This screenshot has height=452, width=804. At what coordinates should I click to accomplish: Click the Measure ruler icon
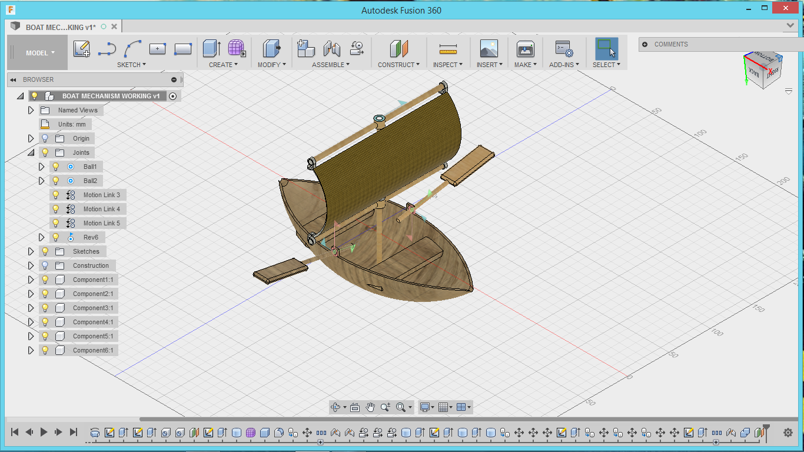[x=448, y=49]
